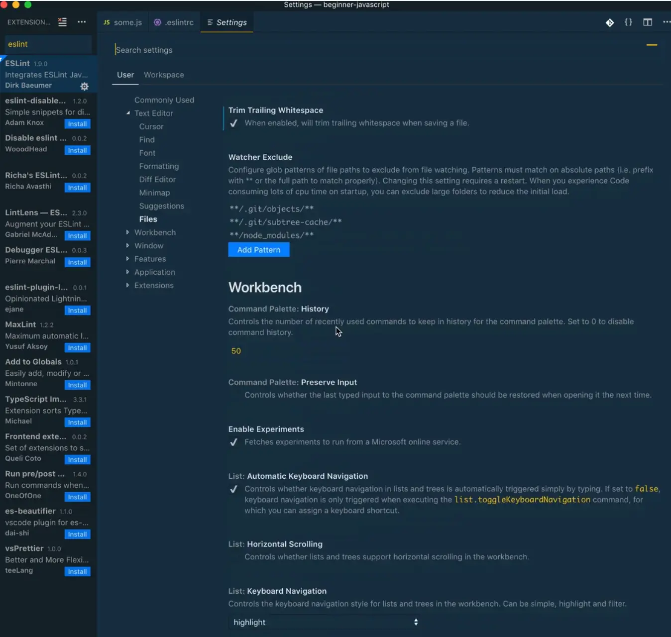The width and height of the screenshot is (671, 637).
Task: Open the .eslintrc editor tab
Action: pyautogui.click(x=174, y=22)
